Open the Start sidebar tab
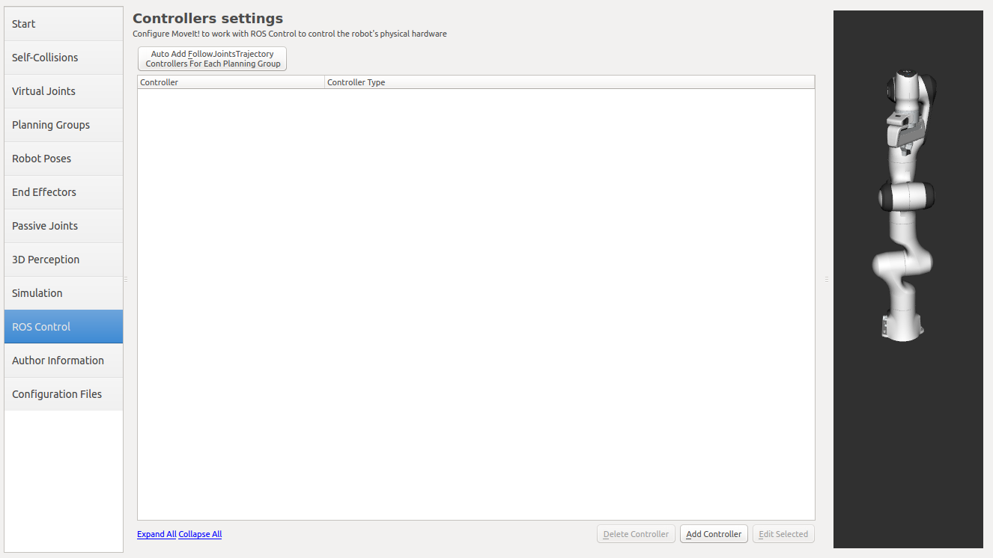The height and width of the screenshot is (558, 993). (64, 24)
